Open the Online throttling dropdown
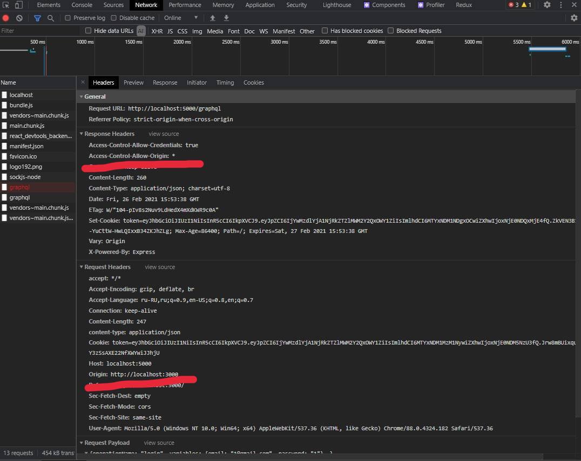Image resolution: width=581 pixels, height=461 pixels. tap(181, 18)
